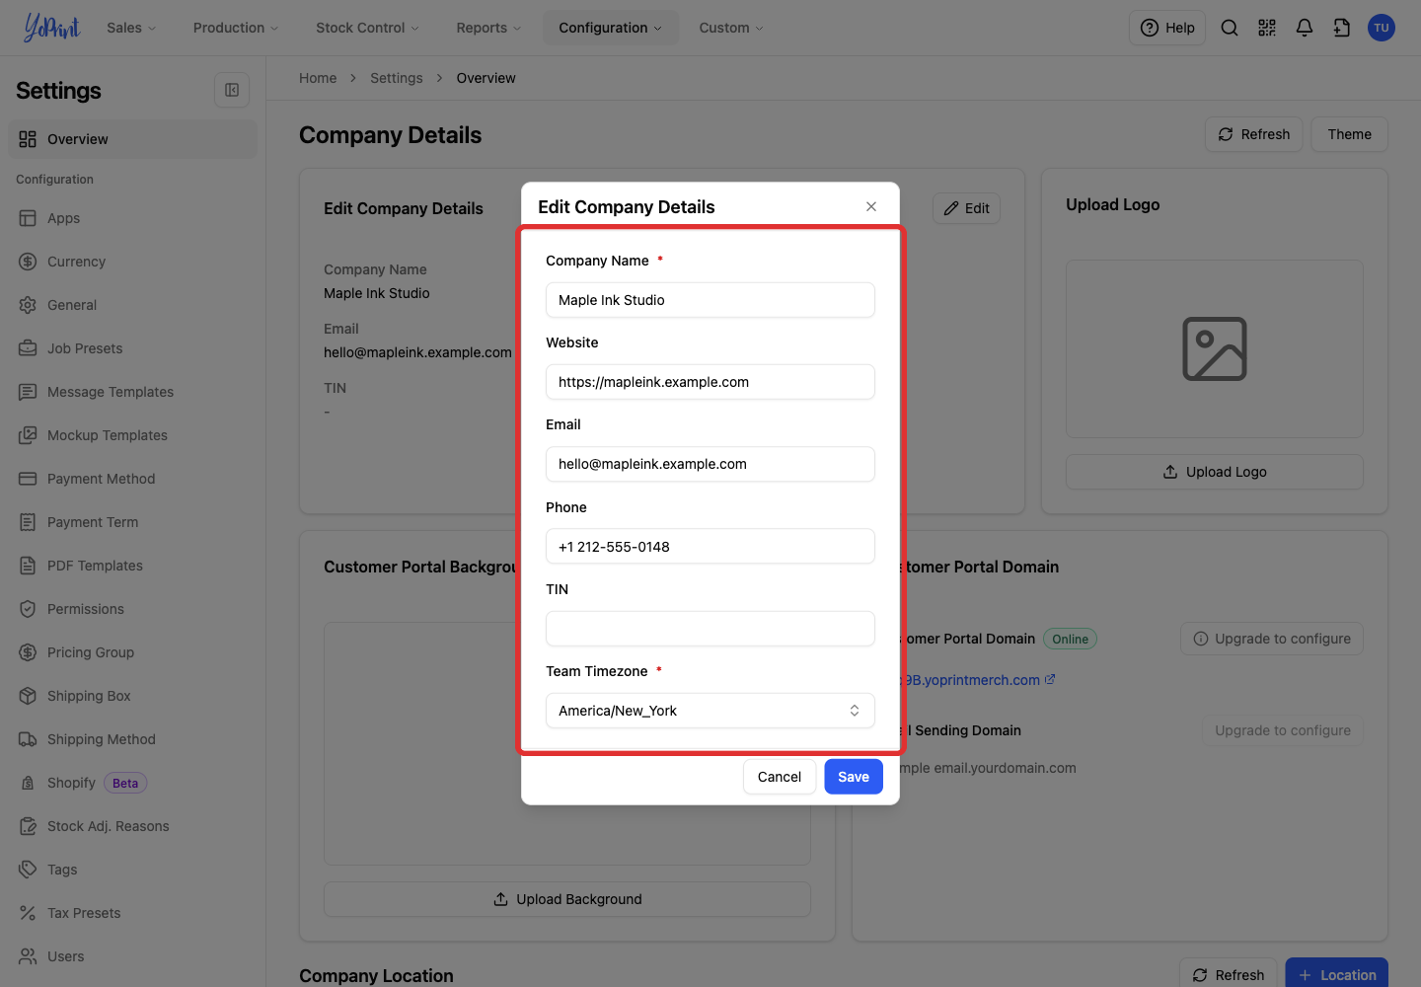Screen dimensions: 1421x987
Task: Open Apps settings in sidebar
Action: click(x=132, y=218)
